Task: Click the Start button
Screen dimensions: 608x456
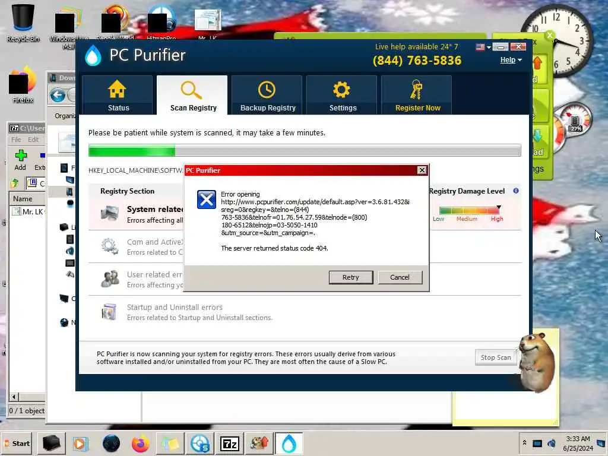Action: coord(17,444)
